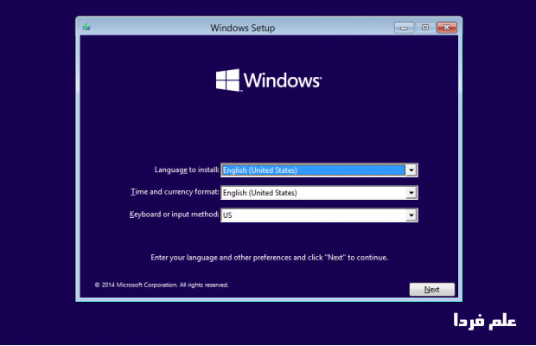536x346 pixels.
Task: Expand the Keyboard or input method dropdown arrow
Action: click(412, 215)
